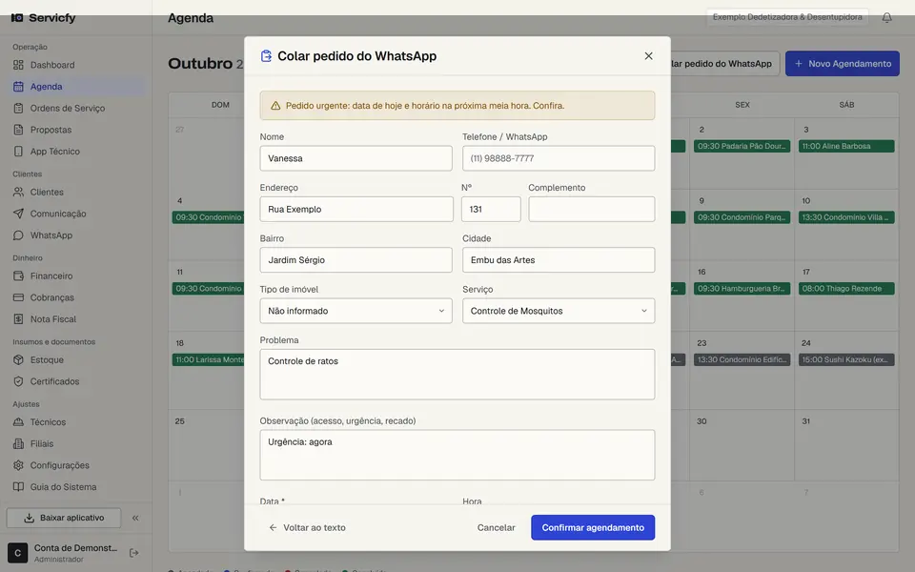915x572 pixels.
Task: Click the Nome field with Vanessa
Action: point(356,158)
